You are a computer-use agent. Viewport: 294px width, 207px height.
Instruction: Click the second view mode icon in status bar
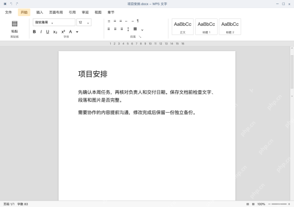[253, 204]
